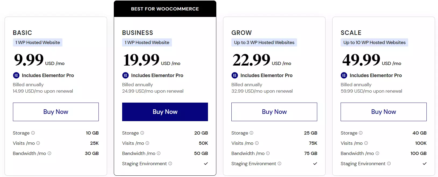The image size is (438, 177).
Task: Open the Bandwidth /mo info tooltip on GROW plan
Action: tap(268, 153)
